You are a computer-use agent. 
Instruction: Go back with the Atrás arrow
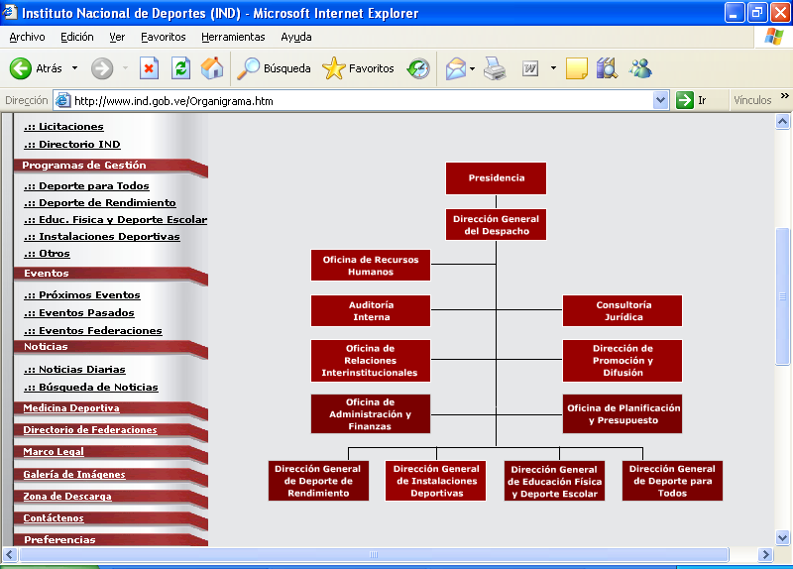36,68
